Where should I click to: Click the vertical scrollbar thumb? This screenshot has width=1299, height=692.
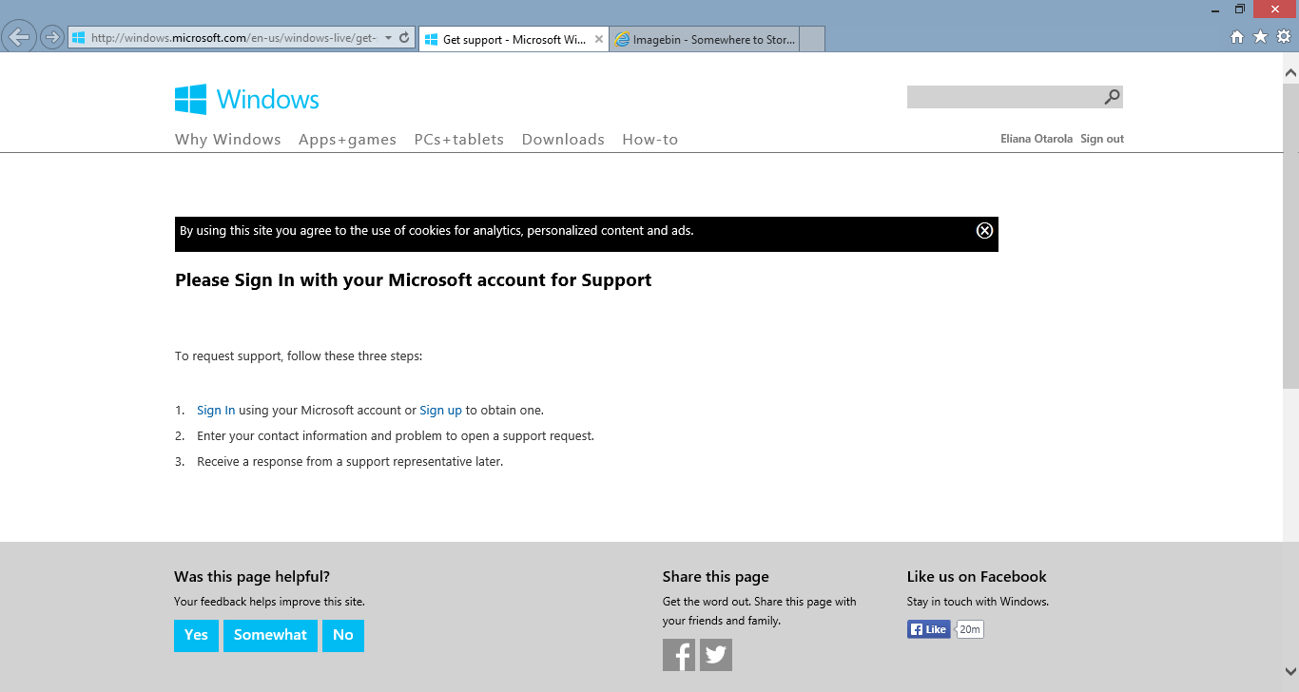pos(1290,236)
